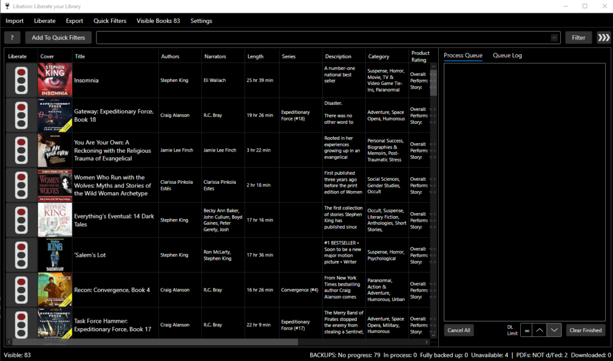
Task: Click the stoplight icon for 'Salem's Lot
Action: click(21, 255)
